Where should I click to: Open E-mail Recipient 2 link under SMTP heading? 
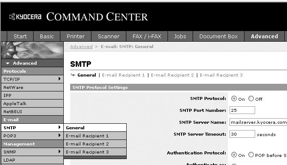(x=172, y=75)
